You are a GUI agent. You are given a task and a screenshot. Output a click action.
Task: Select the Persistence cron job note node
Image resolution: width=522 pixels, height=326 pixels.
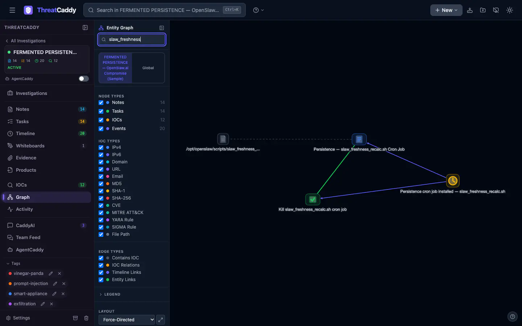coord(359,139)
